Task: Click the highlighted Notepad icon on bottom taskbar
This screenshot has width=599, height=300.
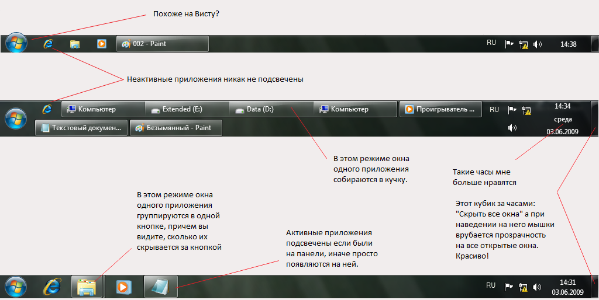Action: coord(160,287)
